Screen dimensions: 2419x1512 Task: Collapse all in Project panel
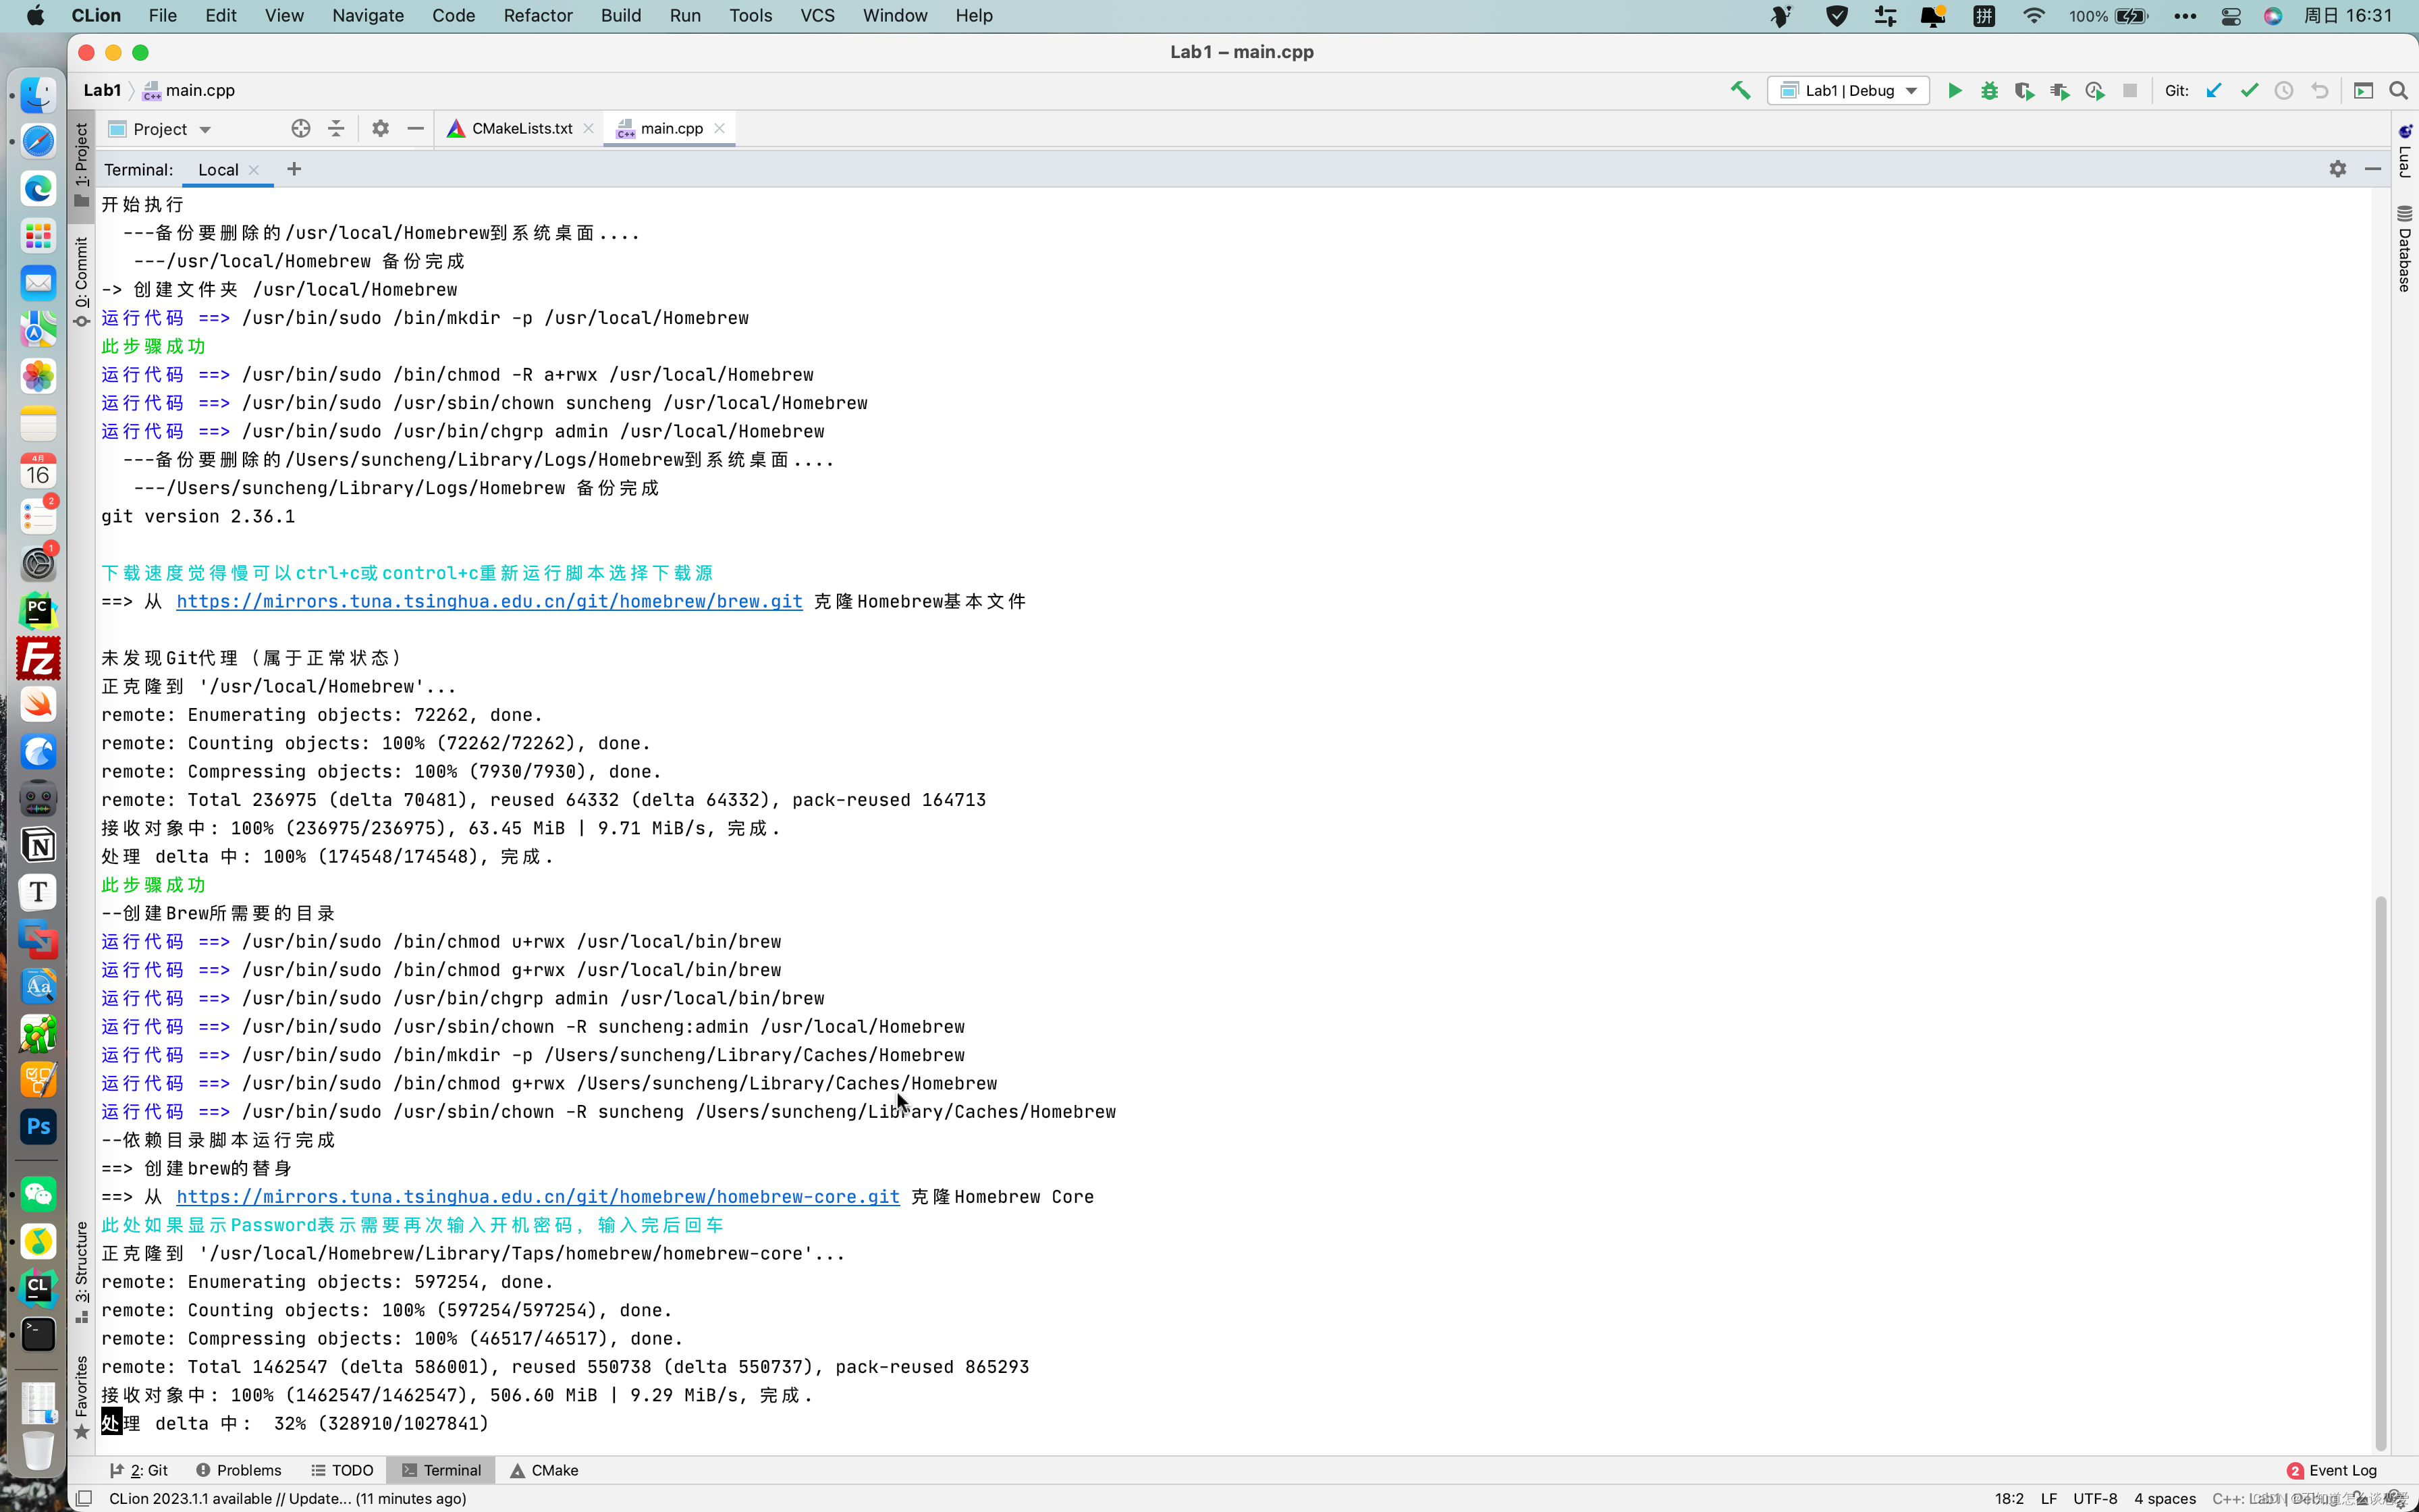[x=336, y=129]
